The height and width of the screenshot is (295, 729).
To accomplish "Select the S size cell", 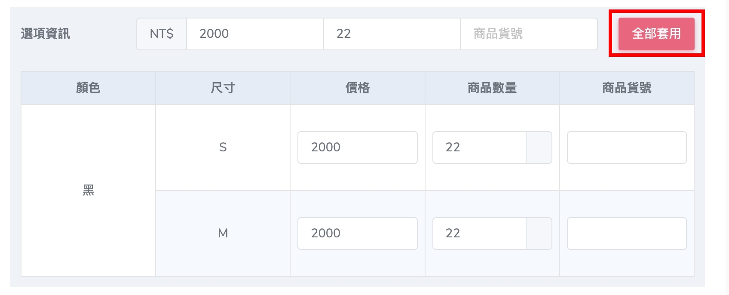I will [x=223, y=147].
